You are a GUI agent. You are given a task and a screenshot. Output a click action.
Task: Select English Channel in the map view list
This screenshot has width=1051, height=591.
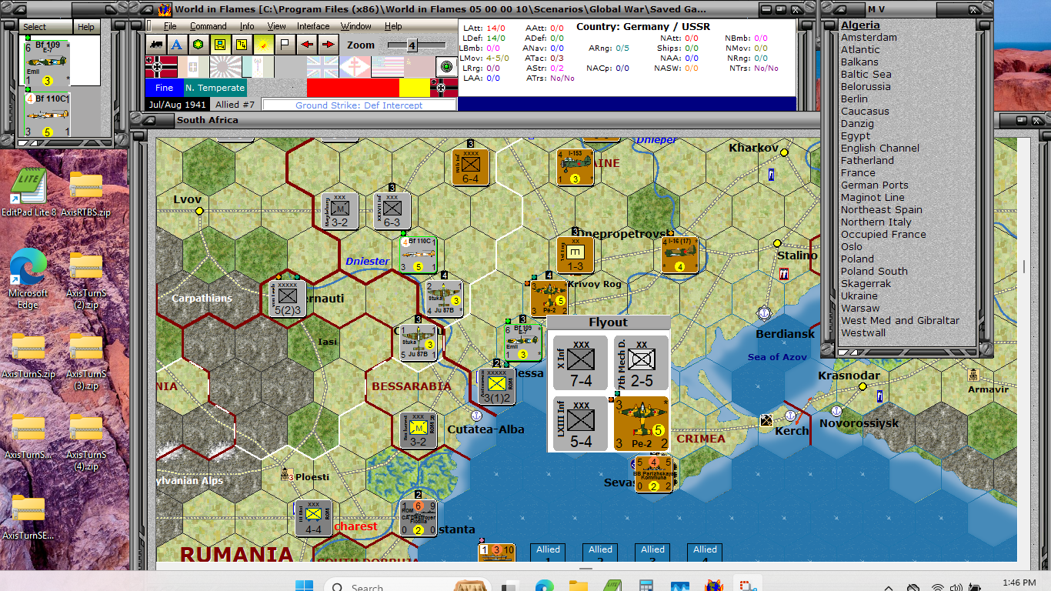point(880,148)
